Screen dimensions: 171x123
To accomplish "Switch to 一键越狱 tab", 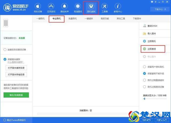I will coord(89,19).
